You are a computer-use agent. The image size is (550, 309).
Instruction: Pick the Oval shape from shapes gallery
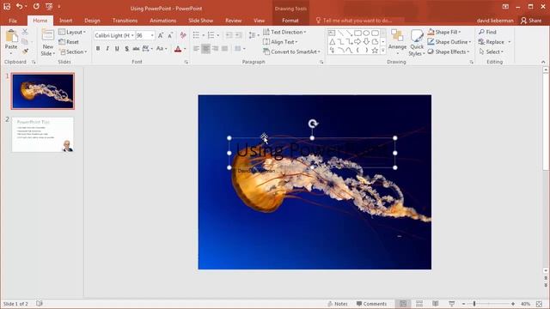coord(366,33)
